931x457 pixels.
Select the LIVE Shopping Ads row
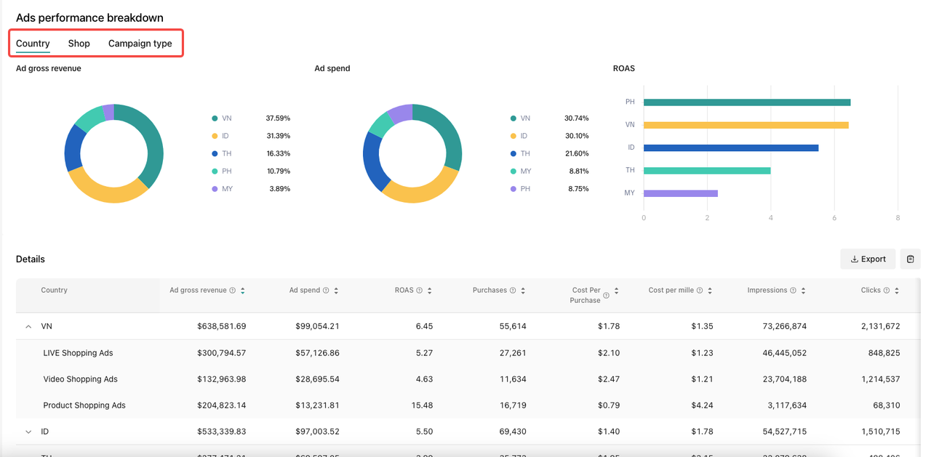tap(78, 353)
